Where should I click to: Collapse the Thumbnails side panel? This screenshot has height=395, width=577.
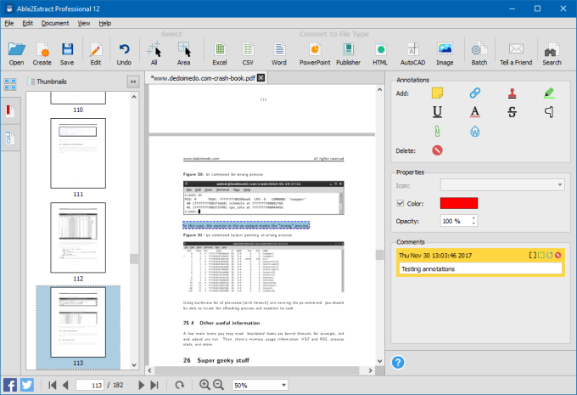pos(132,82)
